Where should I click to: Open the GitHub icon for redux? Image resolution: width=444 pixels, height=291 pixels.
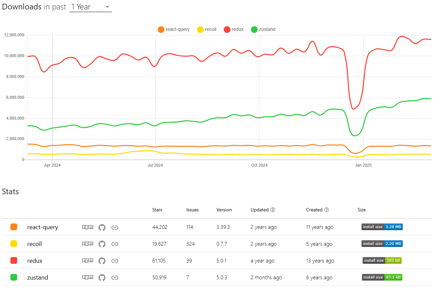[x=102, y=261]
